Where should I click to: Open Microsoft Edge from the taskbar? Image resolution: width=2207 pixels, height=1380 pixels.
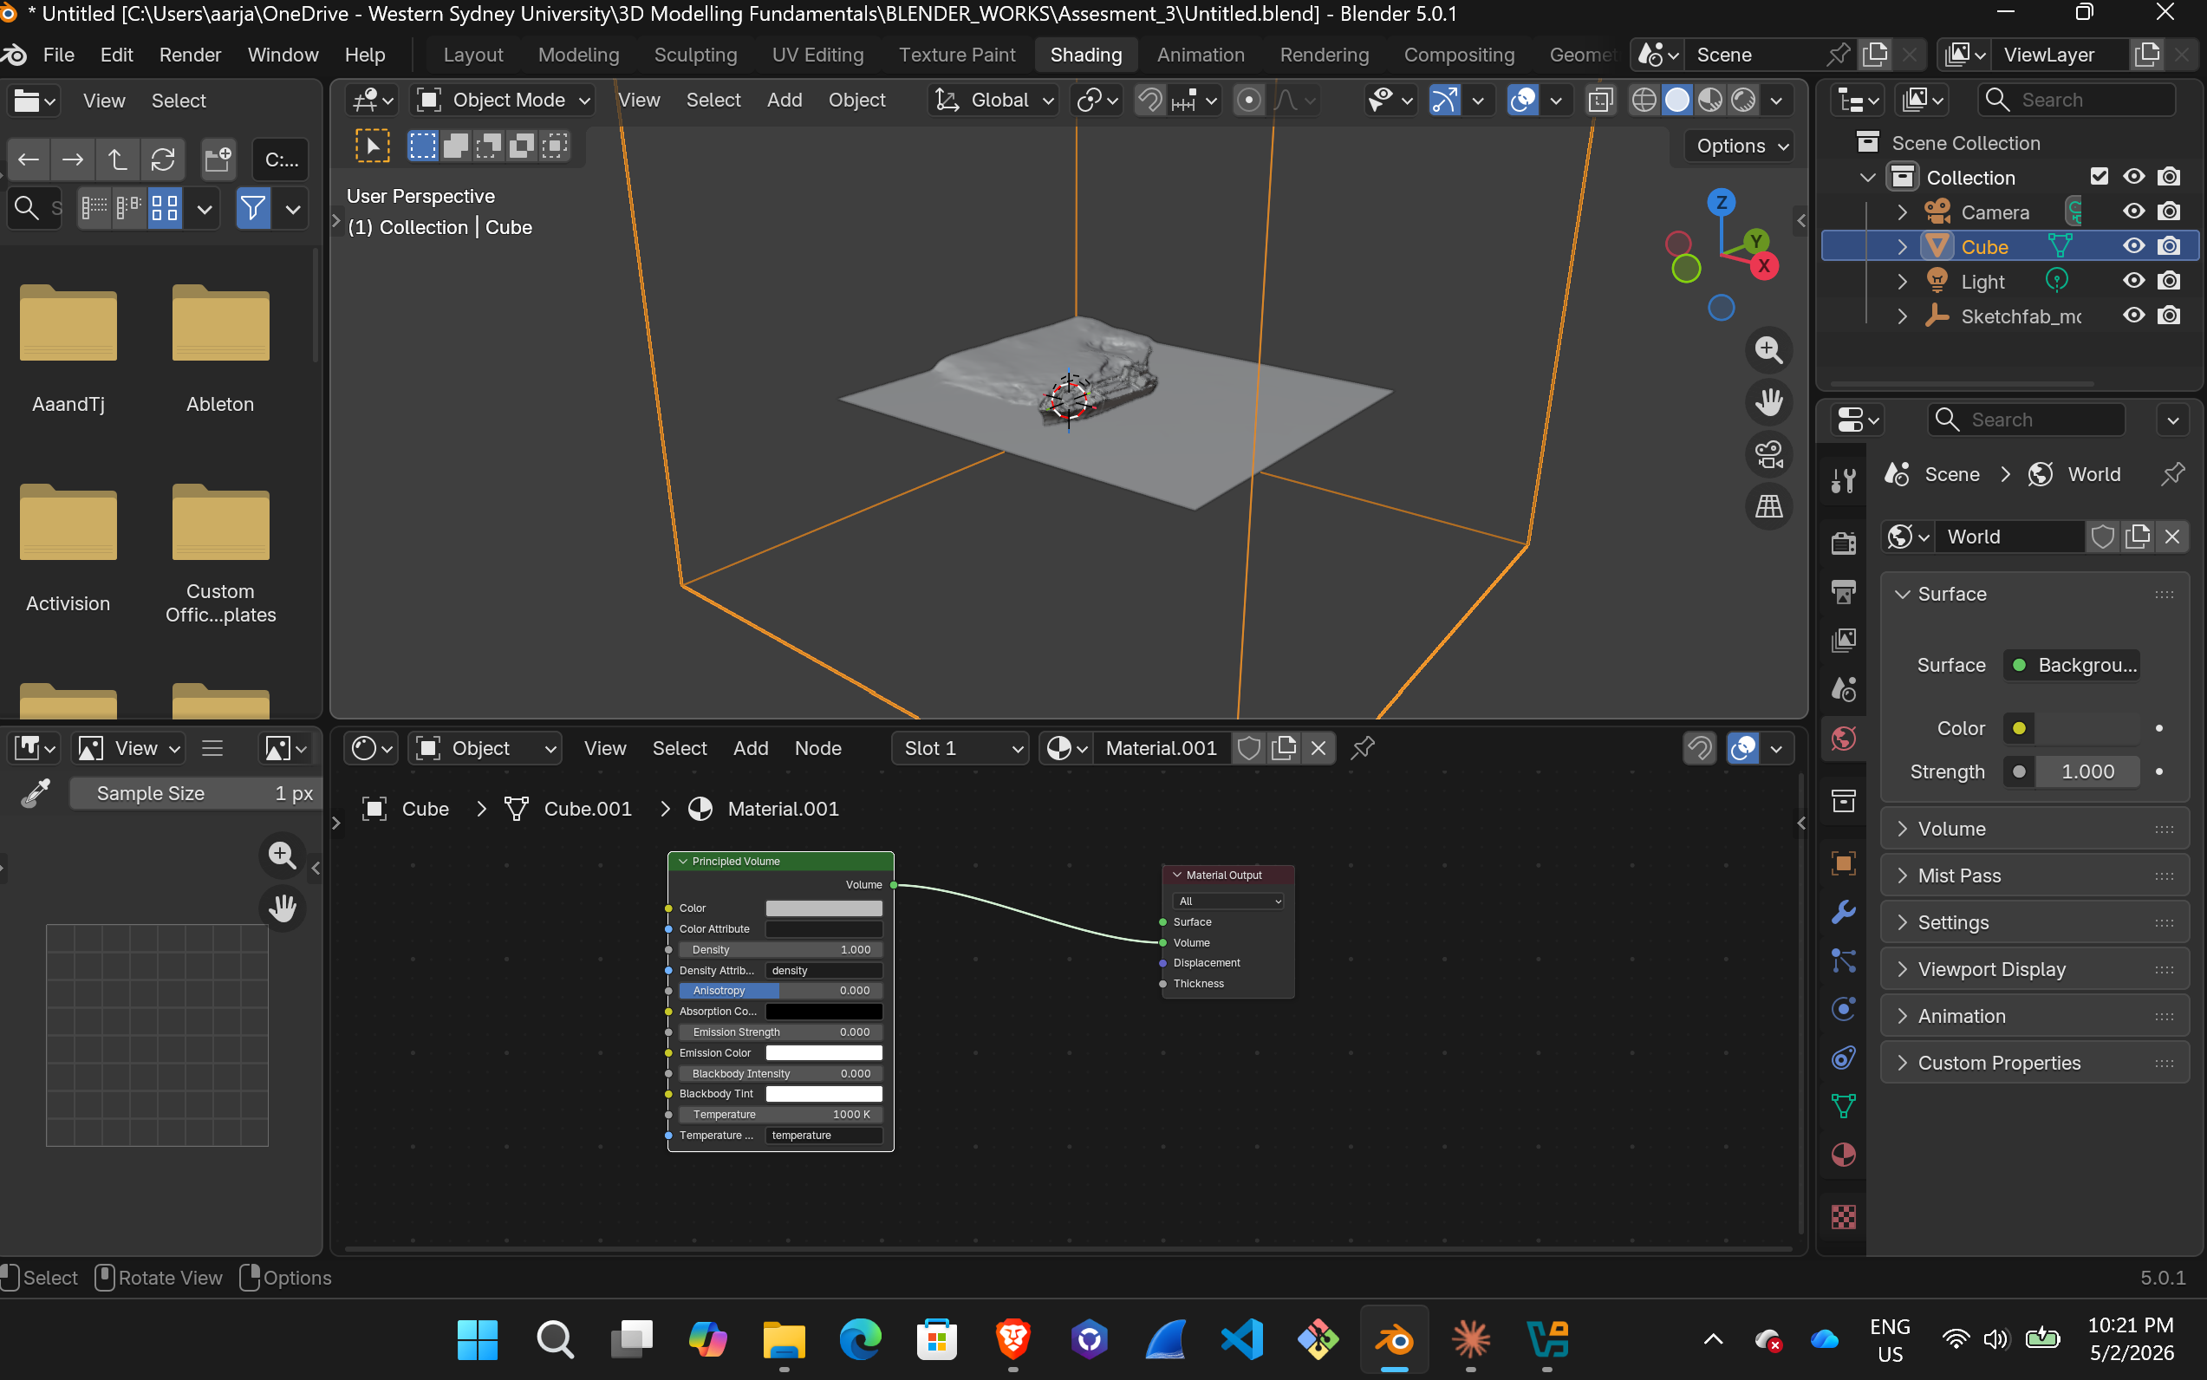[x=861, y=1340]
